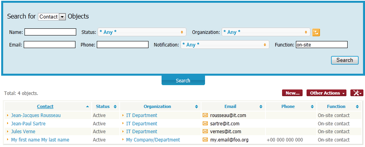Click the New... button
The image size is (365, 147).
coord(292,93)
